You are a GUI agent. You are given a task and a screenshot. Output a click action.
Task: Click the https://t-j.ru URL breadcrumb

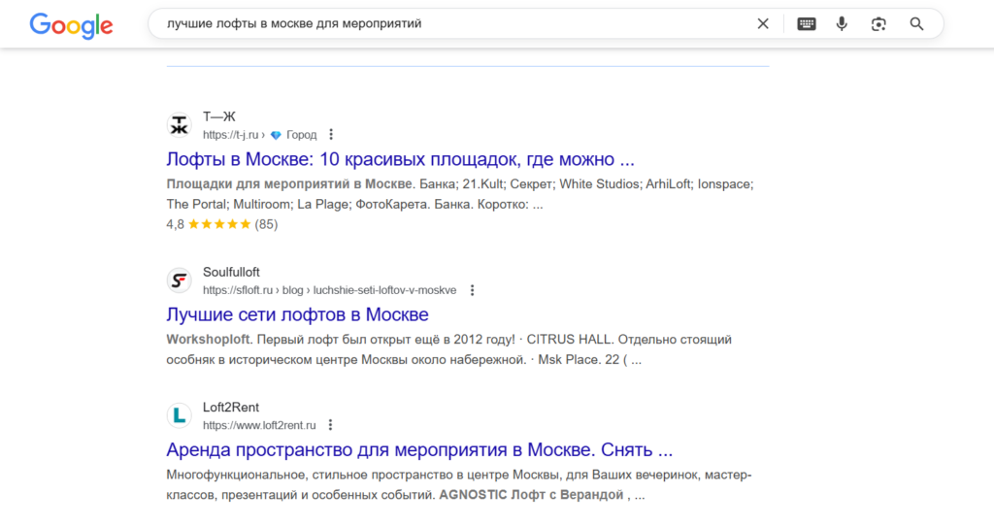point(231,135)
